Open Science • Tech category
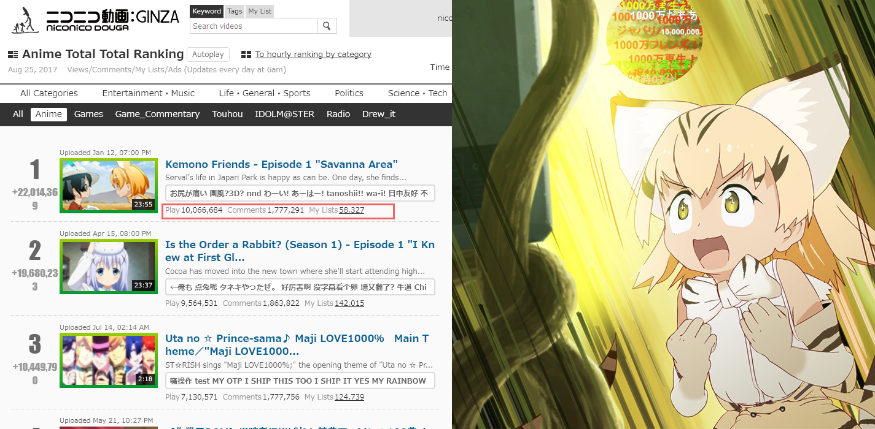Viewport: 875px width, 429px height. [418, 93]
